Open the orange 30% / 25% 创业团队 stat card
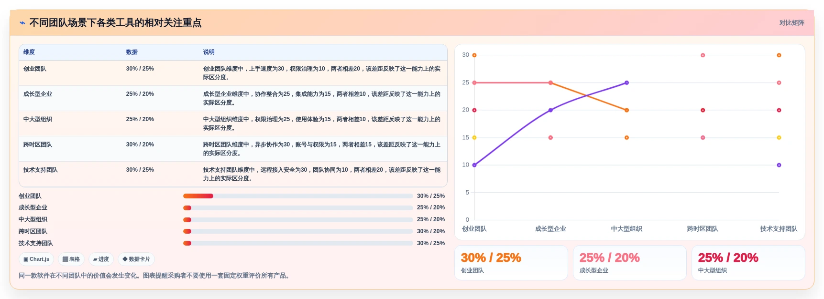The width and height of the screenshot is (824, 299). tap(511, 263)
